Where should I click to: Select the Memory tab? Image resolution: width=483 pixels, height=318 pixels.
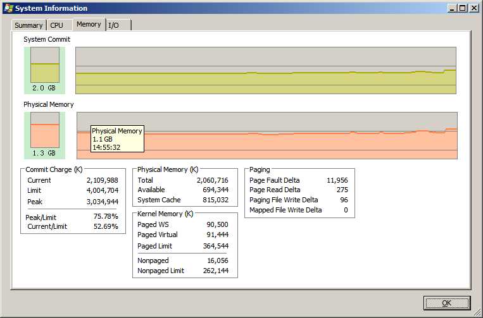89,24
